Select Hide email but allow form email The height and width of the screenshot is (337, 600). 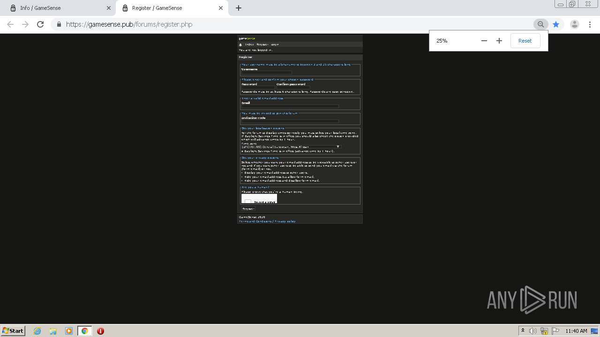pyautogui.click(x=242, y=177)
